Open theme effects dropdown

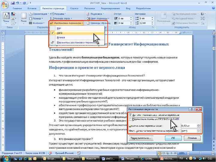(13, 23)
